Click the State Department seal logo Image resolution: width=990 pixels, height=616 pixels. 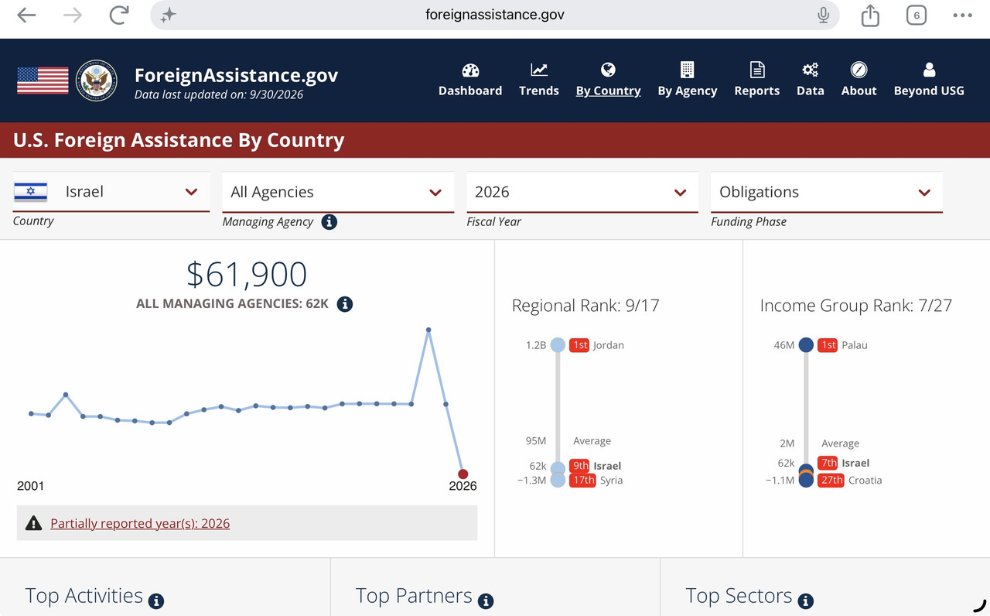coord(97,80)
